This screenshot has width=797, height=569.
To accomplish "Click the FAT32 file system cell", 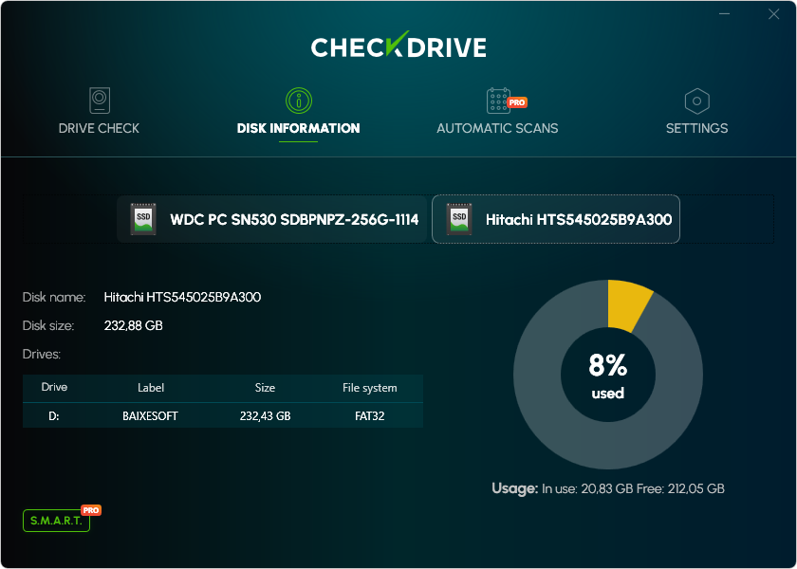I will (x=369, y=416).
